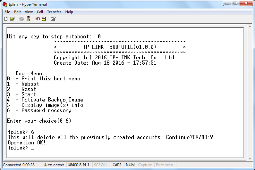The image size is (255, 170).
Task: Click the delete accounts 'Continue?[Y/N]:Y' line
Action: 111,137
